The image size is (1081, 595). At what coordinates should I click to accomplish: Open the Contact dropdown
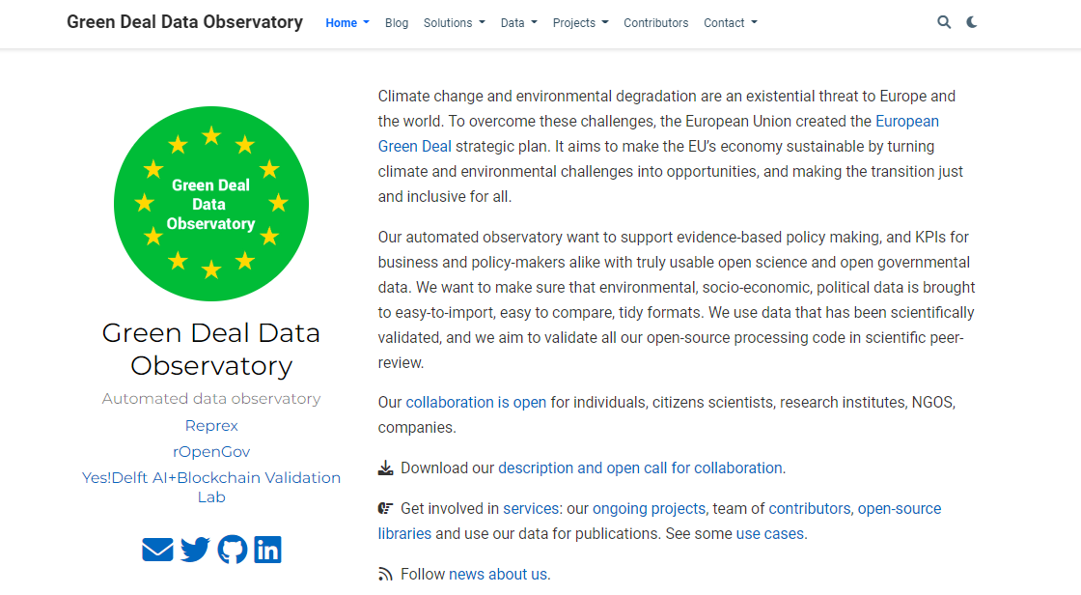tap(730, 23)
